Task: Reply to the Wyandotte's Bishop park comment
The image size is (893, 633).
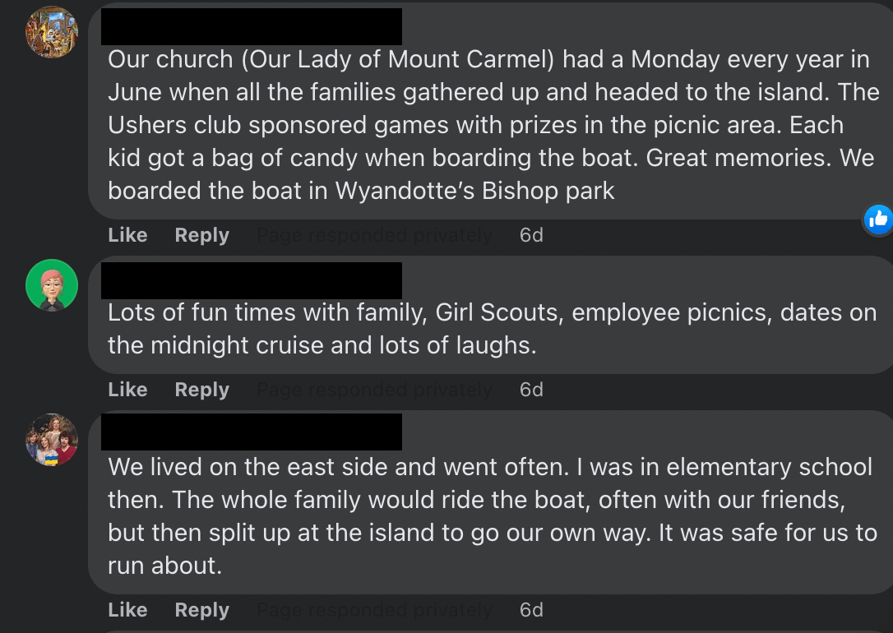Action: 201,235
